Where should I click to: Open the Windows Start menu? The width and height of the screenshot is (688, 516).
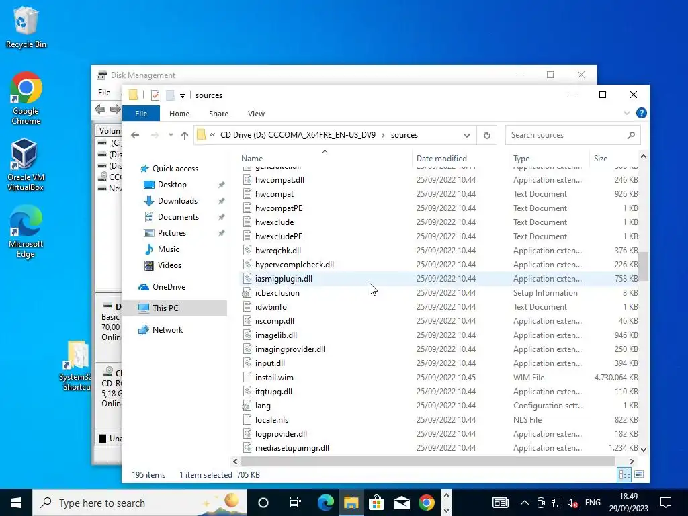tap(16, 503)
